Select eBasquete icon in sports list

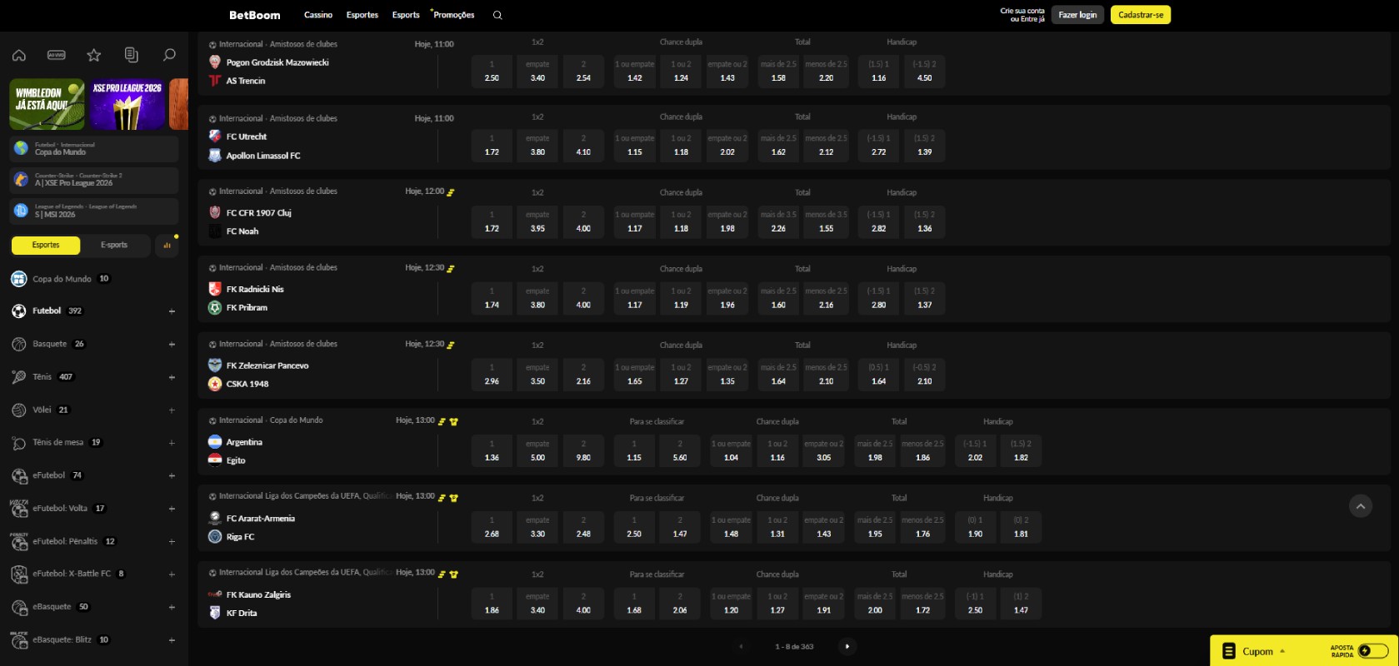coord(19,607)
